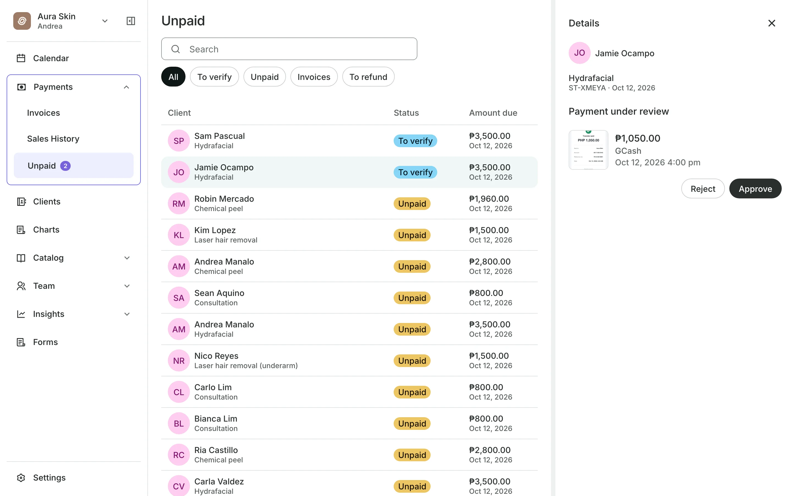Click the search magnifier icon

pos(176,49)
